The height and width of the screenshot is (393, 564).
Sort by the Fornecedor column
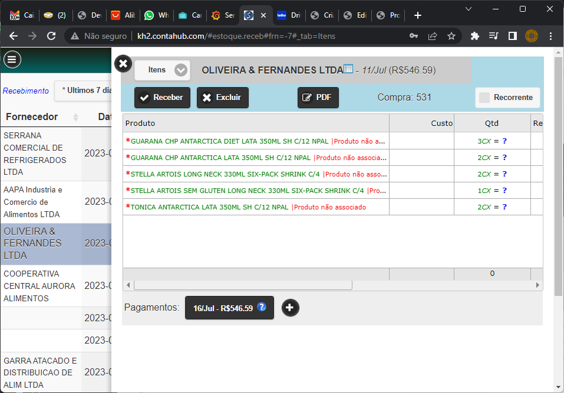41,116
